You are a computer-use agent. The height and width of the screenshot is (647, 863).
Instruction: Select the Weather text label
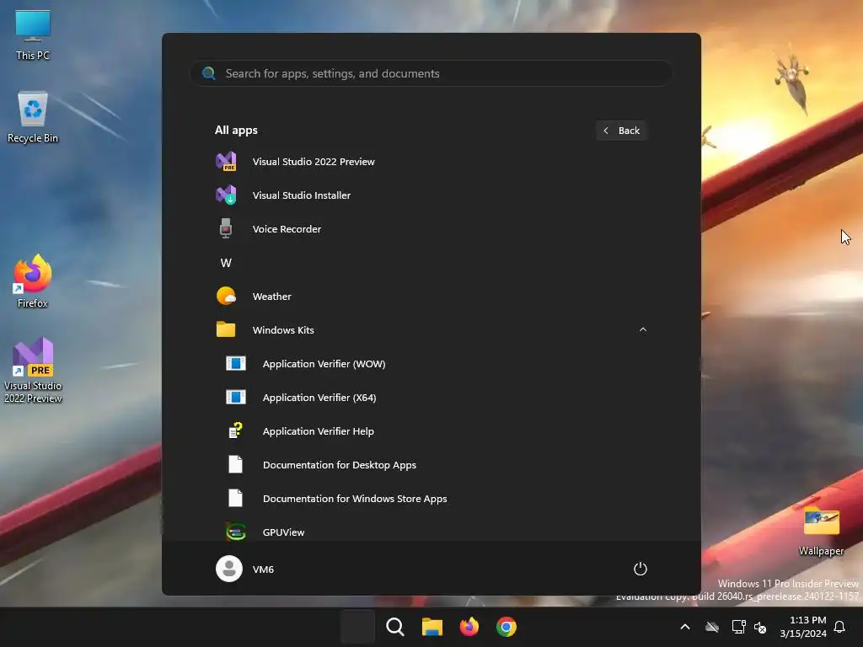272,296
